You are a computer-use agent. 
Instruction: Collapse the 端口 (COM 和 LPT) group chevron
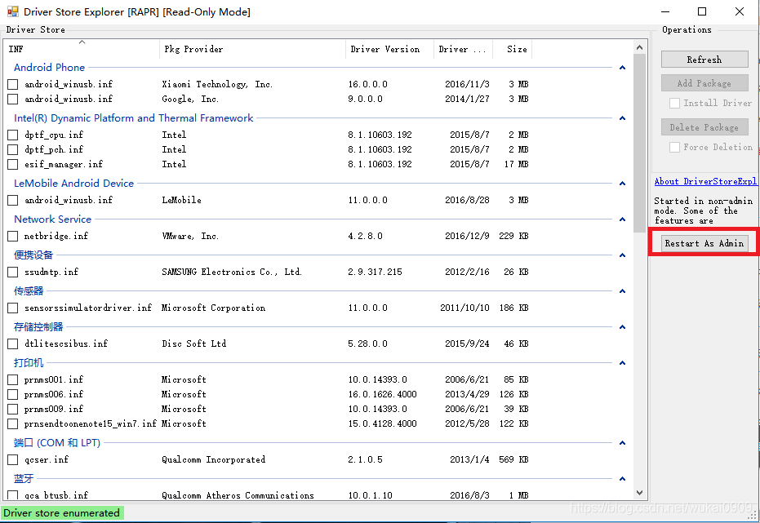click(622, 442)
